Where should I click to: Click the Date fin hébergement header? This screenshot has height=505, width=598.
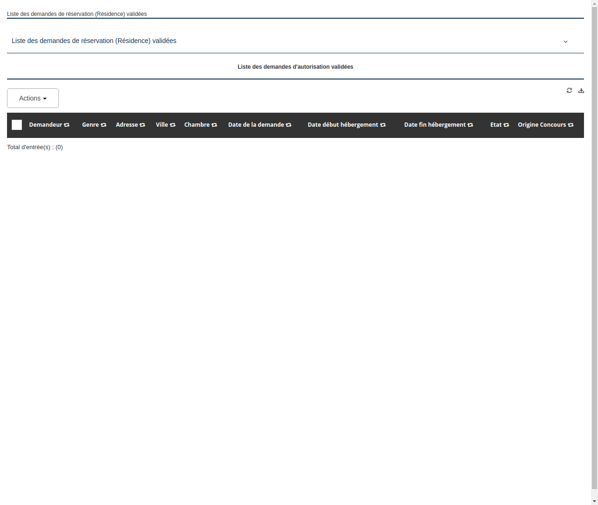point(434,125)
